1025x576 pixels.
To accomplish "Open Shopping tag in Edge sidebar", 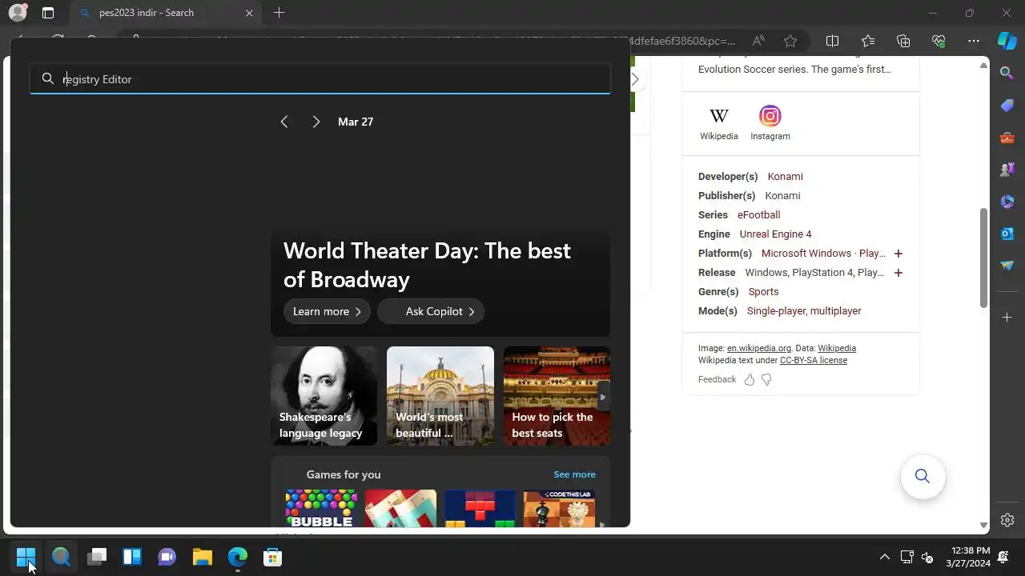I will click(1007, 106).
